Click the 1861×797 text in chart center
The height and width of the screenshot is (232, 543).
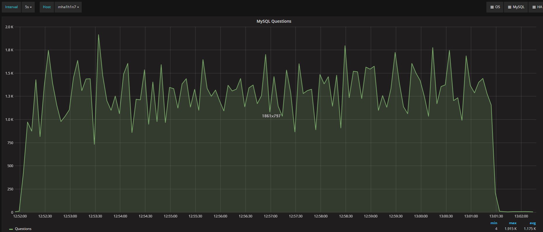click(x=271, y=116)
